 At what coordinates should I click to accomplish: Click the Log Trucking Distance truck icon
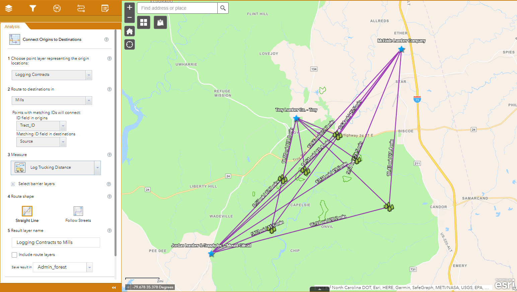click(x=20, y=168)
